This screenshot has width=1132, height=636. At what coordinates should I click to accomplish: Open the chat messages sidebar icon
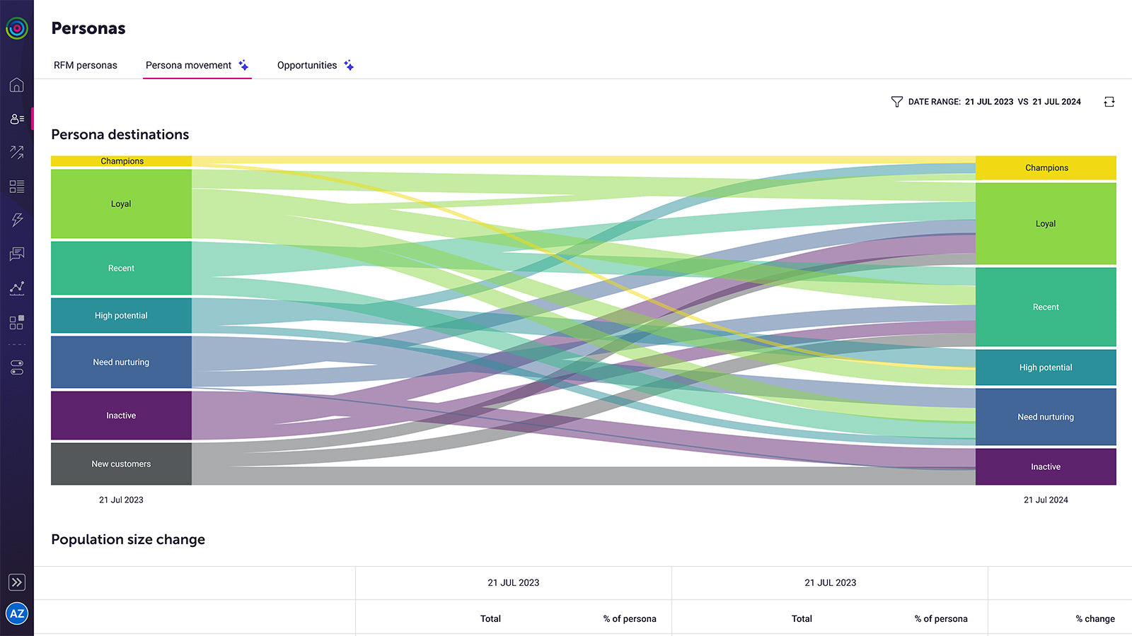[x=17, y=254]
